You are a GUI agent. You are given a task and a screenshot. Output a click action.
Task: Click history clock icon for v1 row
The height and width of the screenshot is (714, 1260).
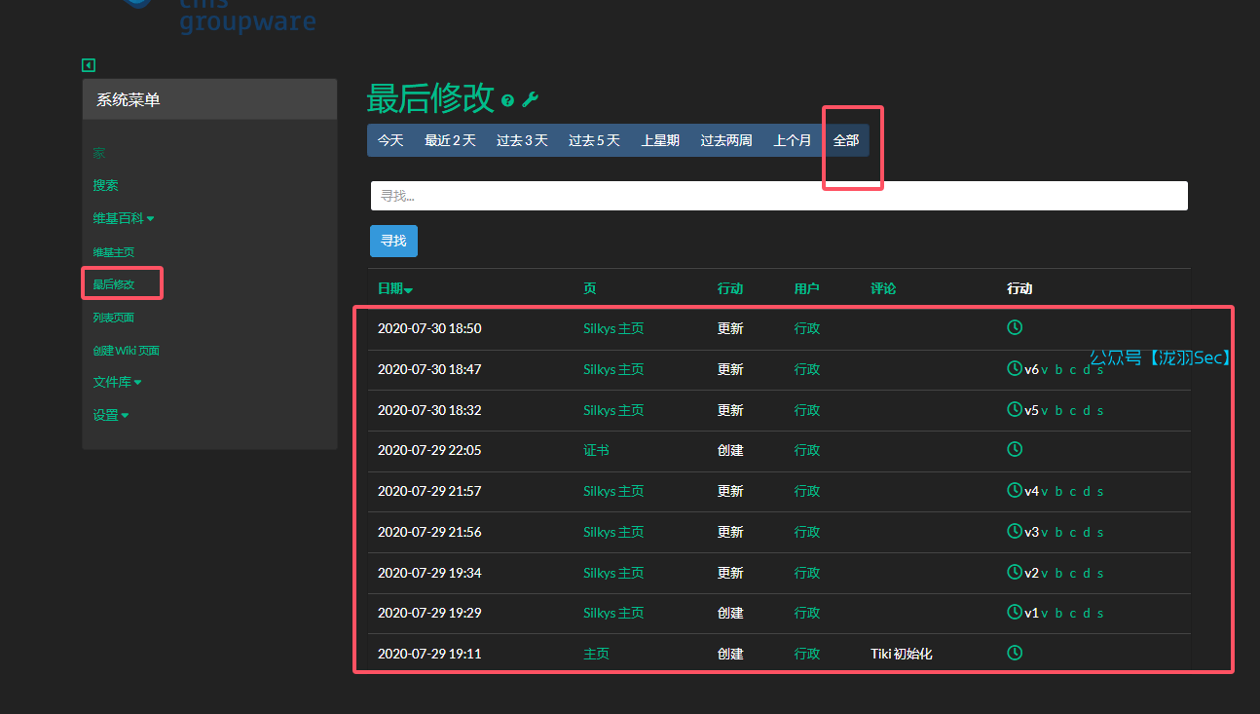pos(1015,613)
